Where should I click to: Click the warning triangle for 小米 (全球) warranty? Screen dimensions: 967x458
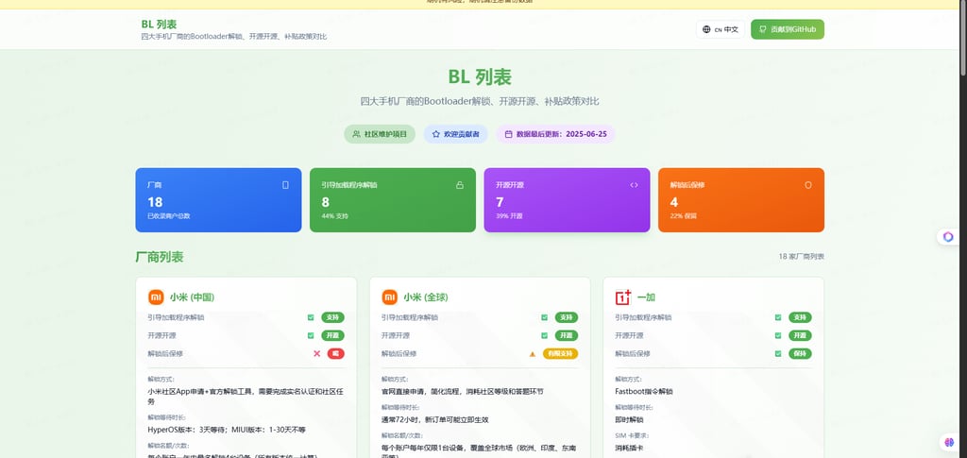[533, 354]
